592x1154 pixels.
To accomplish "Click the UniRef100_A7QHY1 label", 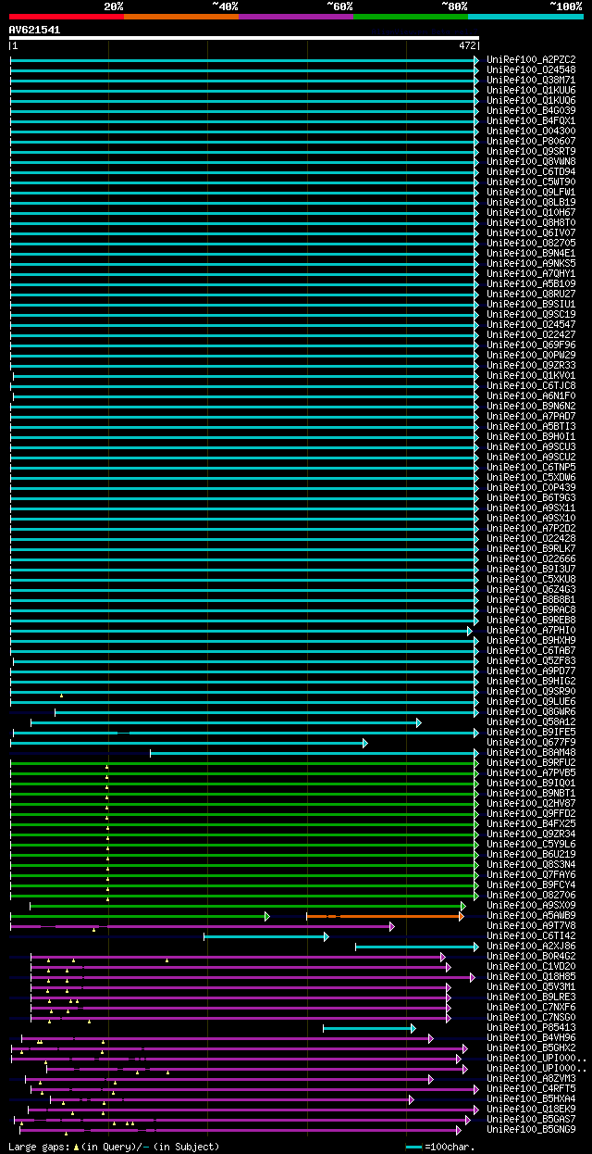I will click(x=531, y=274).
